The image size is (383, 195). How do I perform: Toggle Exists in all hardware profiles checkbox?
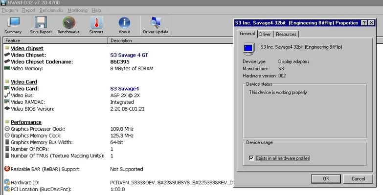pos(251,158)
